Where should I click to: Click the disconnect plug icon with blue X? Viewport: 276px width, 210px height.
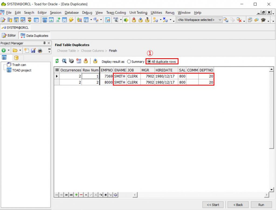pos(165,20)
